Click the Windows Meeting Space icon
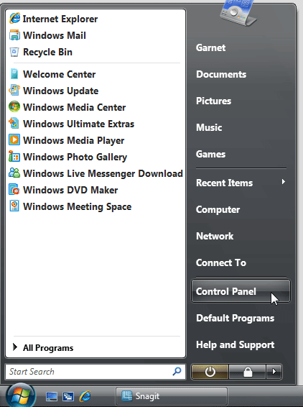Screen dimensions: 303x407 coord(14,206)
